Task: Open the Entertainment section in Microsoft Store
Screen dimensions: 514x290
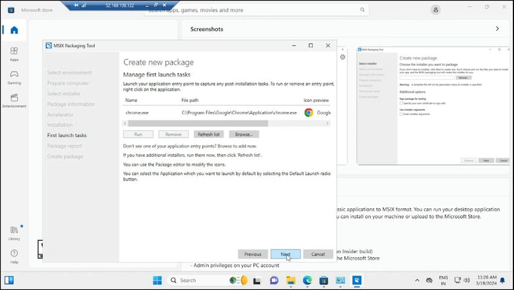Action: pos(14,101)
